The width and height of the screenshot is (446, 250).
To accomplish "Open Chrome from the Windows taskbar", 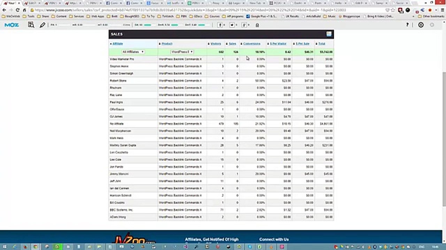I will (35, 247).
